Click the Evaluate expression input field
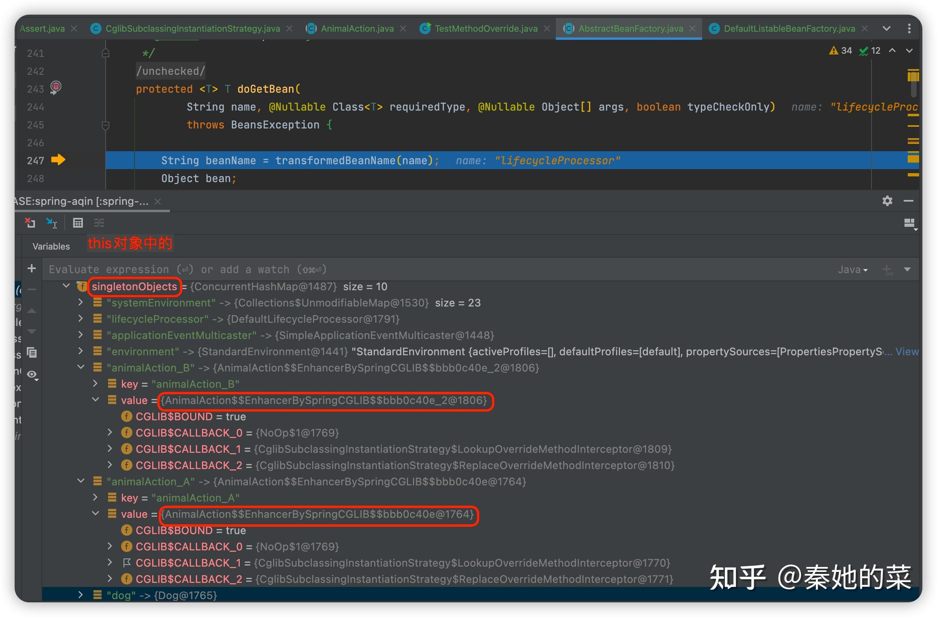The height and width of the screenshot is (617, 937). point(439,269)
